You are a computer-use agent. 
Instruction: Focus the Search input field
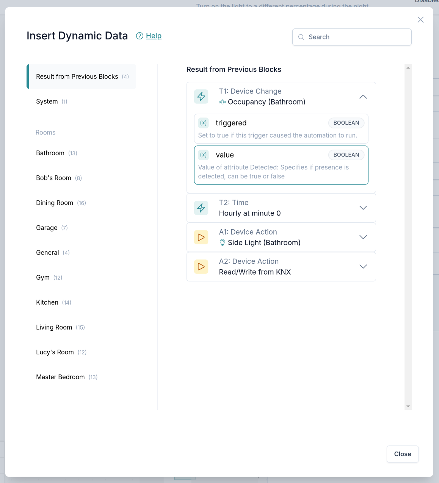[356, 37]
